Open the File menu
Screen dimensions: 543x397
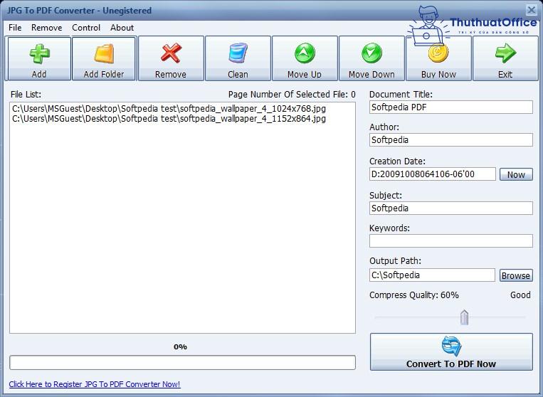15,28
